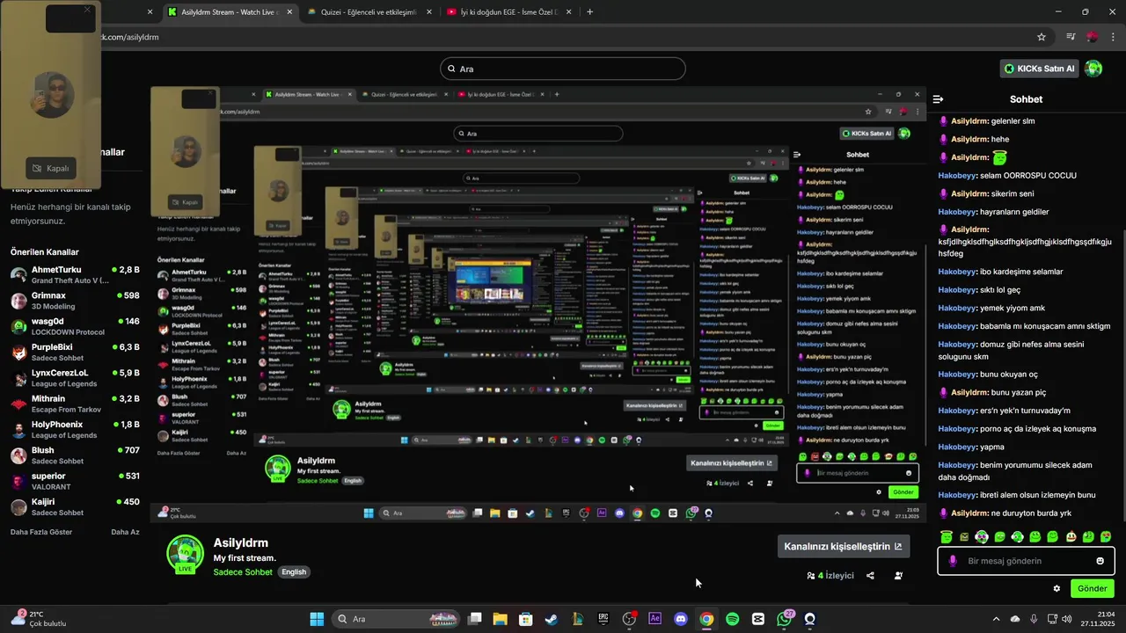1126x633 pixels.
Task: Bookmark this page with the star icon
Action: [1042, 37]
